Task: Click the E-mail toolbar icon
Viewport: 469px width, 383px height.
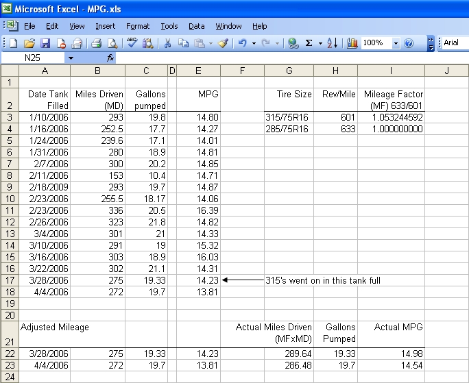Action: click(77, 43)
